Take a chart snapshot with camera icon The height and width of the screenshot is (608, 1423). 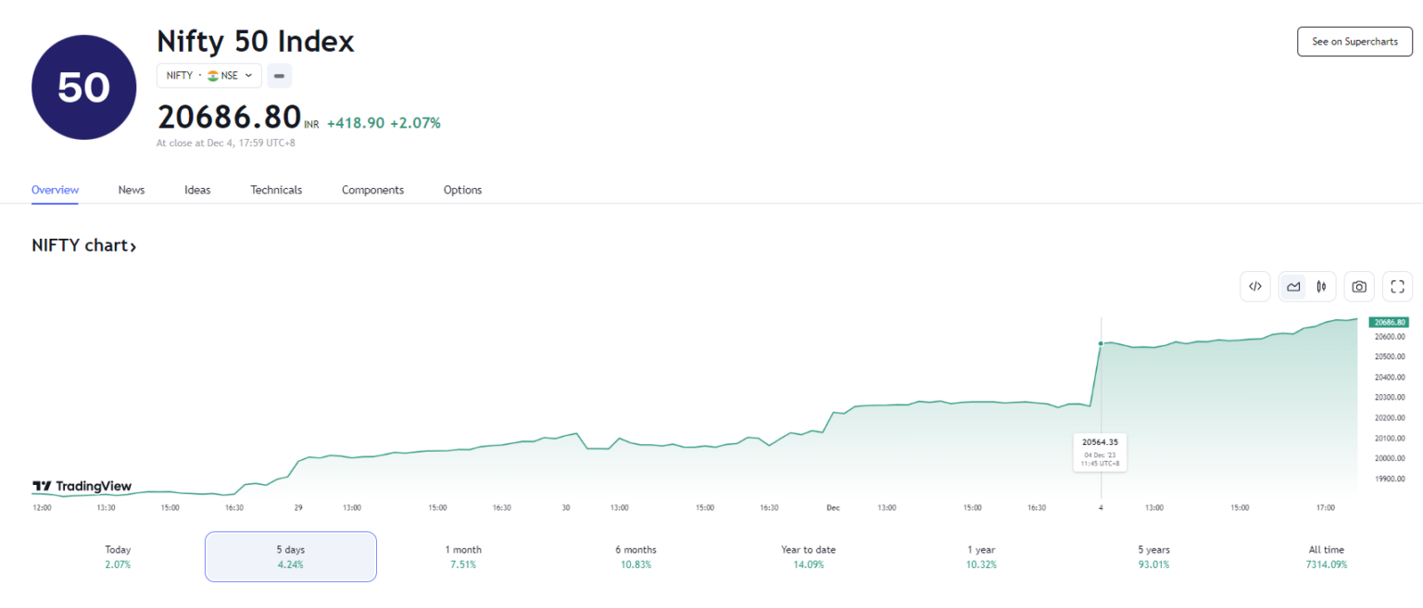point(1358,287)
